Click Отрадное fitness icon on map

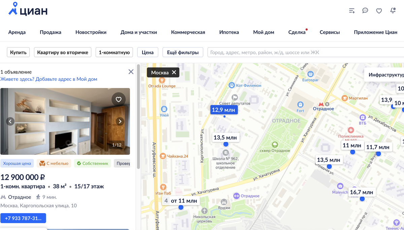(x=236, y=196)
